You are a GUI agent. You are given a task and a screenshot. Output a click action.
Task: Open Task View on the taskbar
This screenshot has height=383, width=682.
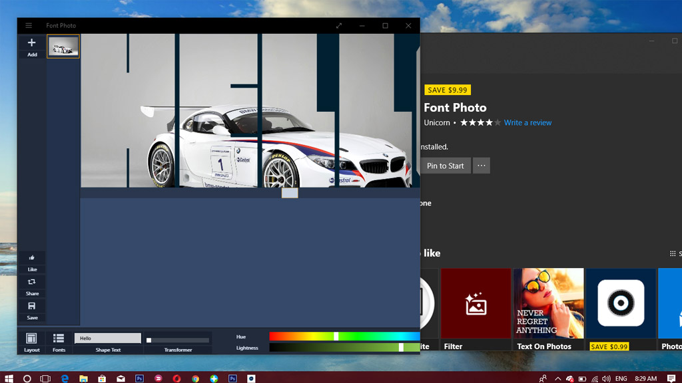pyautogui.click(x=45, y=378)
